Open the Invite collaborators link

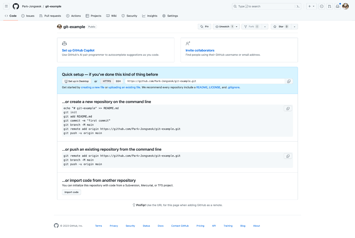[x=200, y=50]
